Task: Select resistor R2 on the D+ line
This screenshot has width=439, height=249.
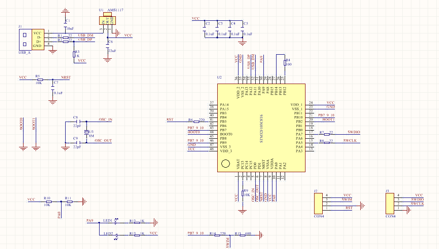Action: click(66, 42)
